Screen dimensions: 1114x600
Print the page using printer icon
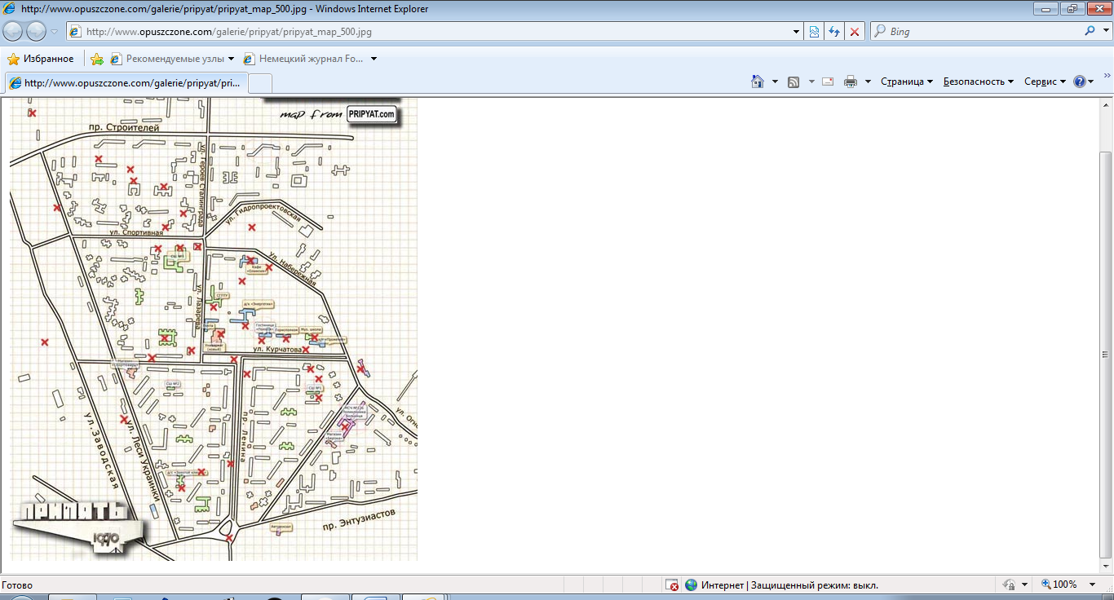click(x=851, y=82)
